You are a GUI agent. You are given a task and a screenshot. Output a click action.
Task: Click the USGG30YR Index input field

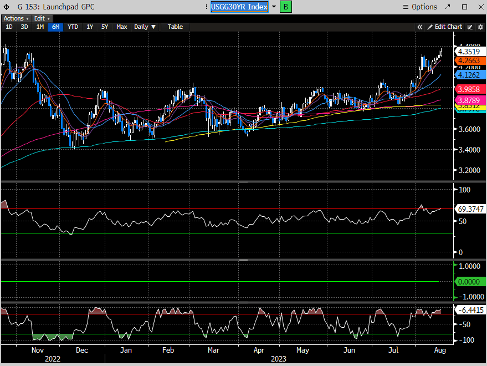[x=239, y=7]
